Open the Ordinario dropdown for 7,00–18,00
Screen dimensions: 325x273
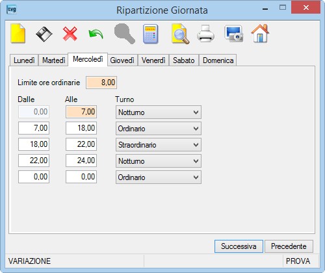(159, 129)
